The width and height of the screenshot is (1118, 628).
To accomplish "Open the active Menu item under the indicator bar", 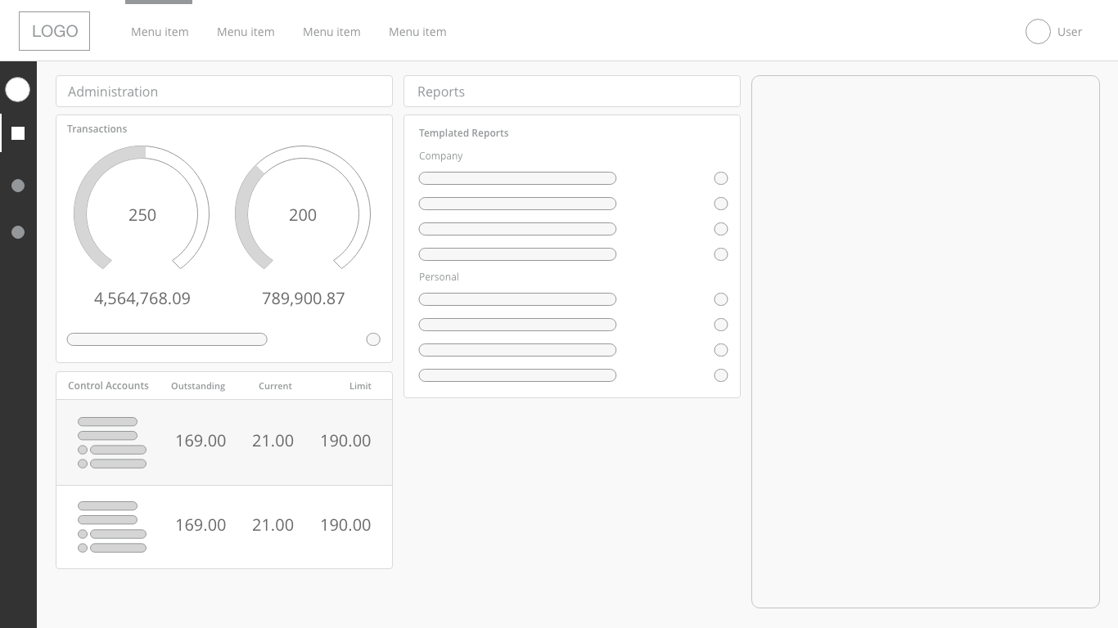I will point(160,32).
